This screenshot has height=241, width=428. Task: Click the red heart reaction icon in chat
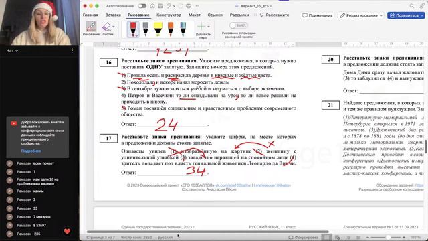pyautogui.click(x=67, y=231)
